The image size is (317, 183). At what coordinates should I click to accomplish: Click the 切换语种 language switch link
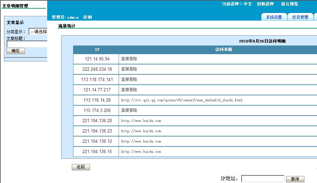pos(265,4)
